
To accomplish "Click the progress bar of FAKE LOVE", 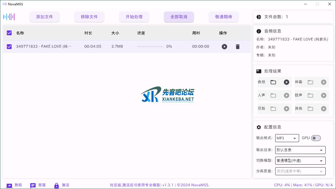I will point(150,46).
